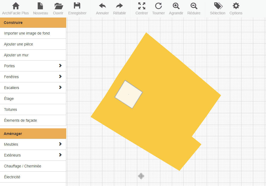The height and width of the screenshot is (186, 266).
Task: Rotate the plan with Tourner icon
Action: pyautogui.click(x=159, y=6)
